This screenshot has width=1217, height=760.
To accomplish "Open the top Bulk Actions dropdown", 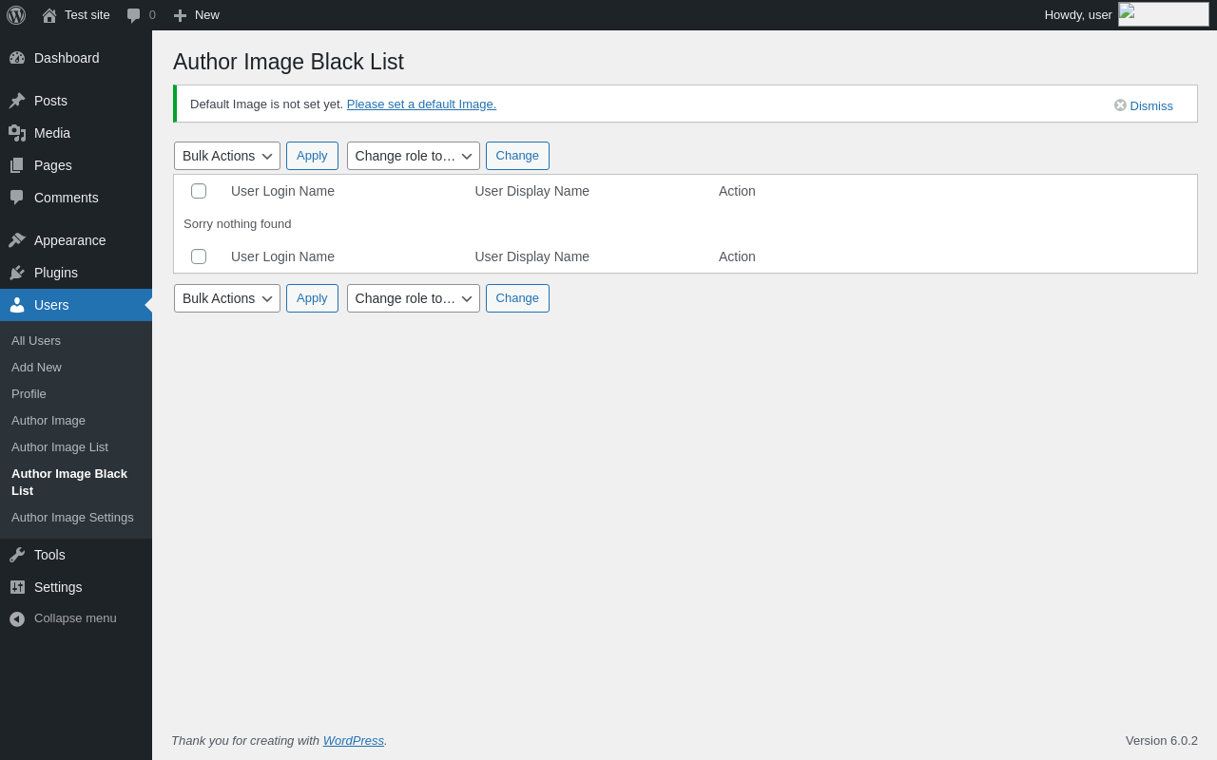I will pyautogui.click(x=227, y=156).
